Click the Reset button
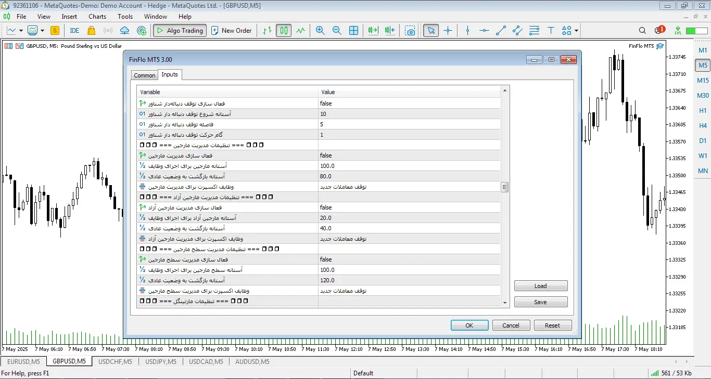The width and height of the screenshot is (711, 379). coord(553,325)
